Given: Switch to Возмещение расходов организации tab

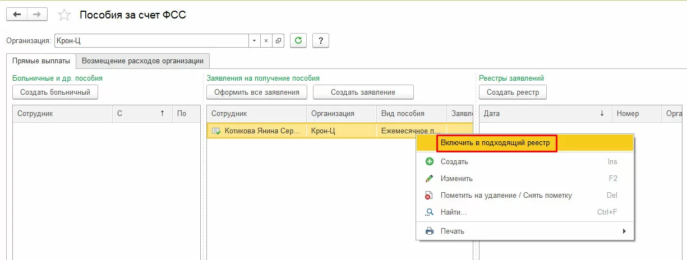Looking at the screenshot, I should pos(143,61).
